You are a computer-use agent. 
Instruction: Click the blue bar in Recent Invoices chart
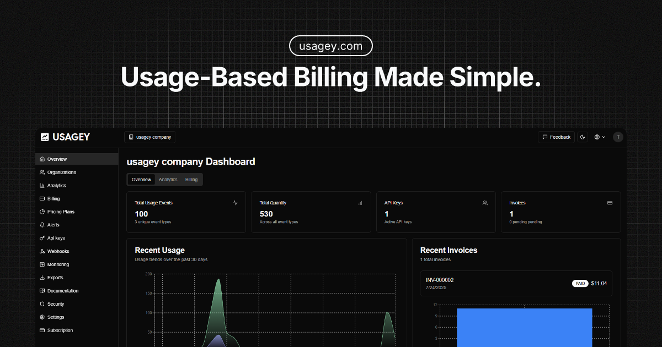(524, 328)
